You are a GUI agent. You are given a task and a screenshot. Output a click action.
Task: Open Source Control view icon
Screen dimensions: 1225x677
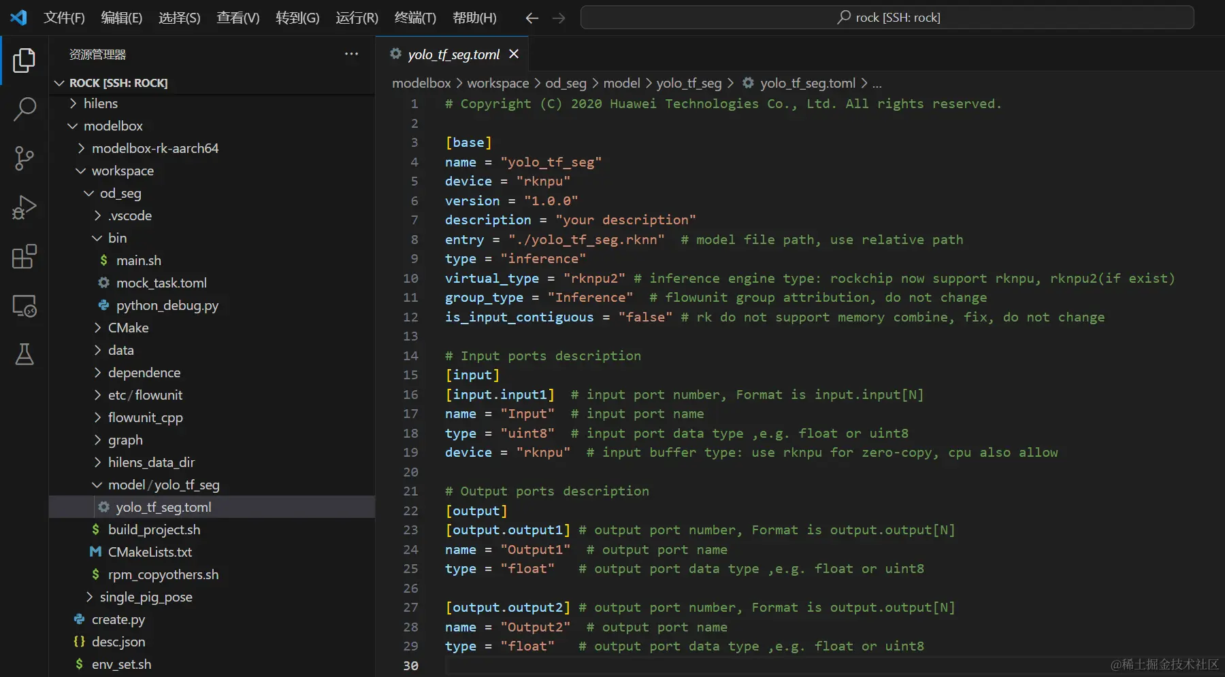24,158
